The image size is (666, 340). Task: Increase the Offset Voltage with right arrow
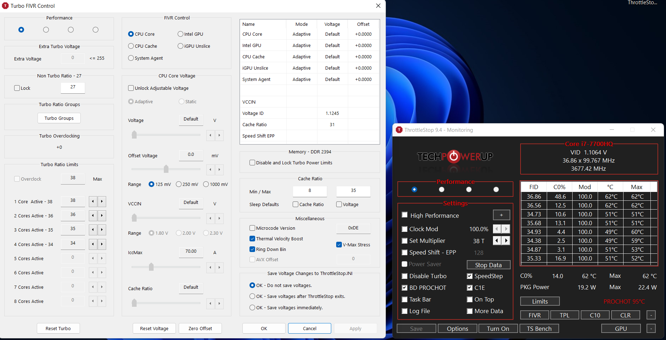pyautogui.click(x=219, y=169)
